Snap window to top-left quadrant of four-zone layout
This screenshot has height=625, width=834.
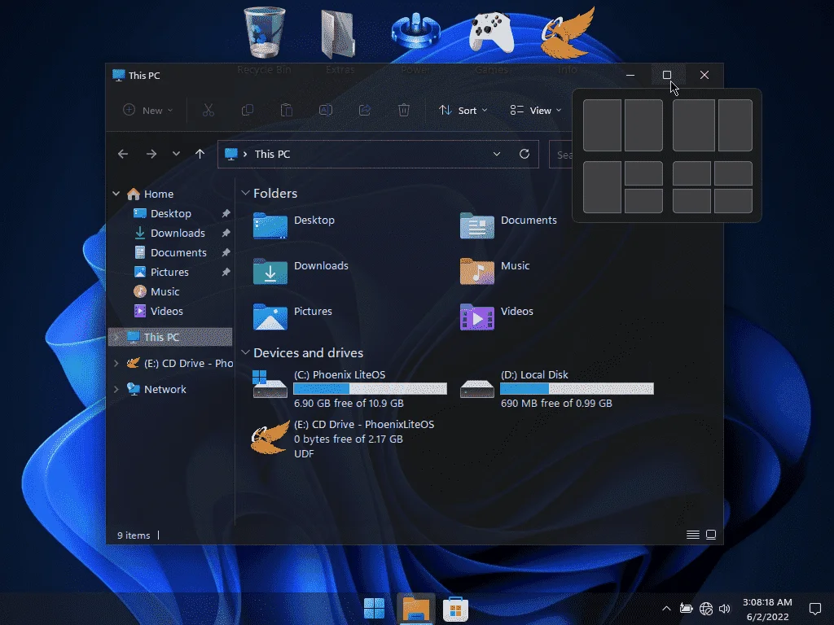691,174
